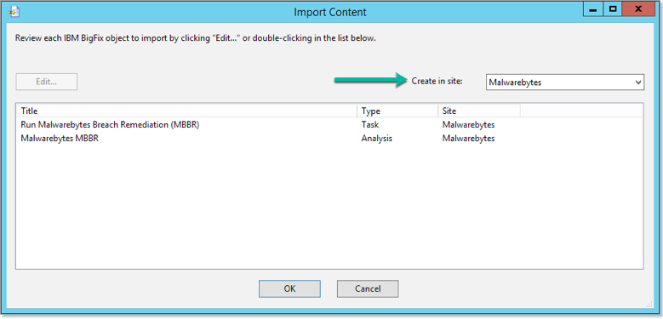663x319 pixels.
Task: Sort list by Type column header
Action: click(397, 111)
